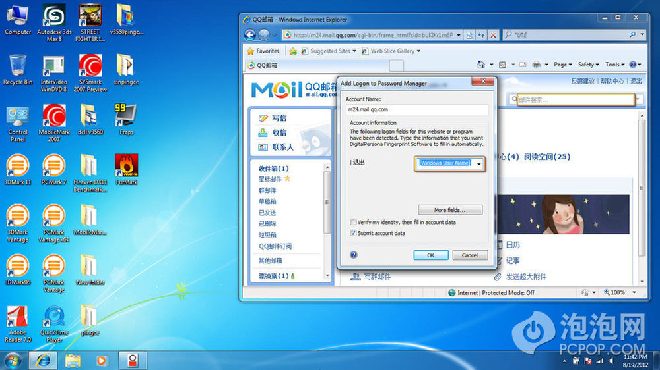This screenshot has width=660, height=370.
Task: Open the dell v3560 folder
Action: coord(90,120)
